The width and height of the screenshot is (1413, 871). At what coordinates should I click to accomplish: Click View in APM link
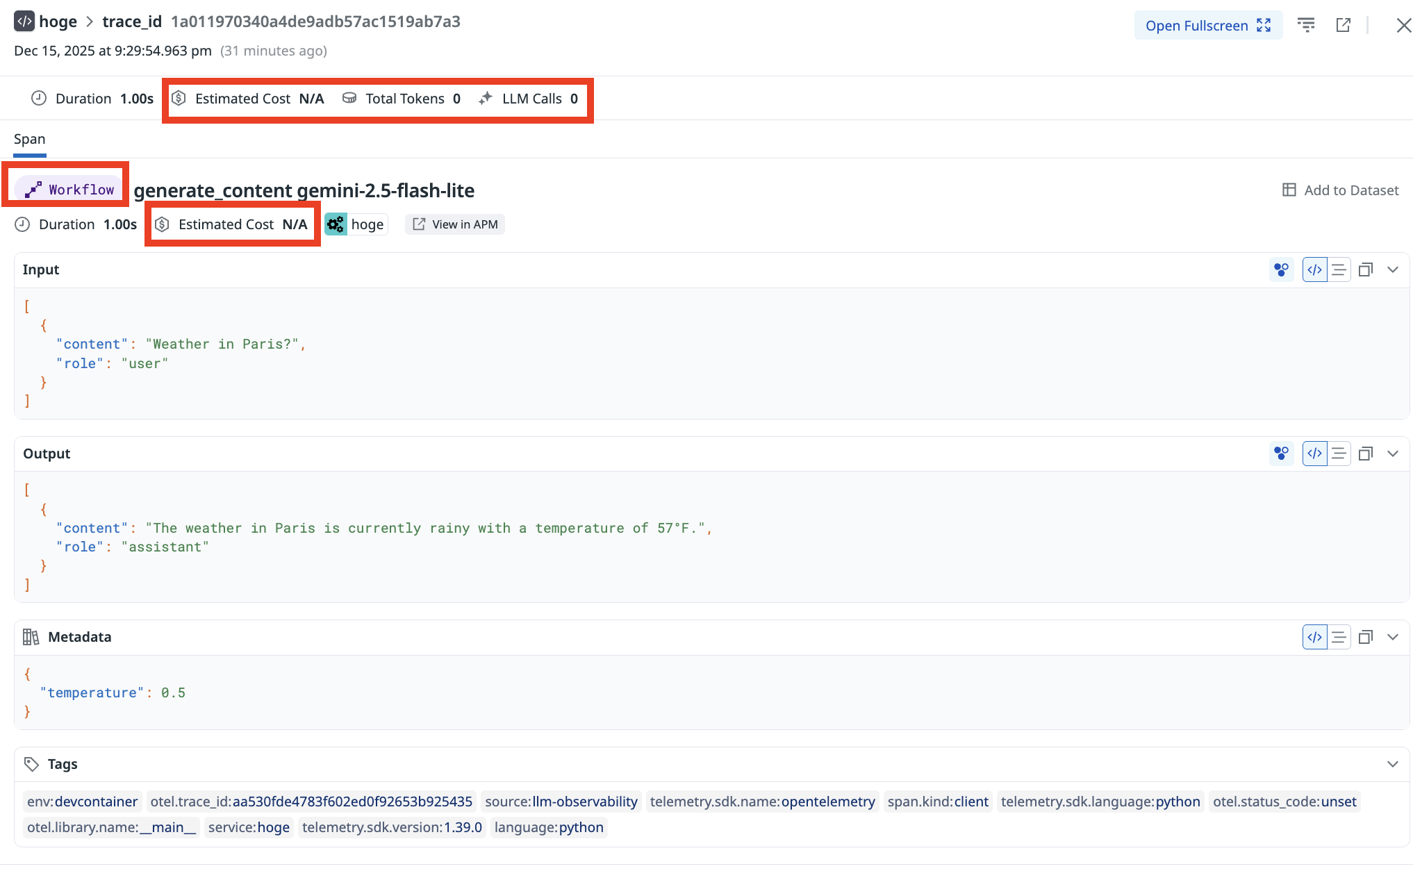point(456,224)
